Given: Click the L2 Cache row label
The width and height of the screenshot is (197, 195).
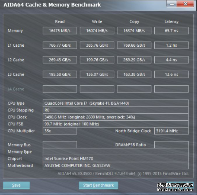Looking at the screenshot, I should pyautogui.click(x=16, y=60).
